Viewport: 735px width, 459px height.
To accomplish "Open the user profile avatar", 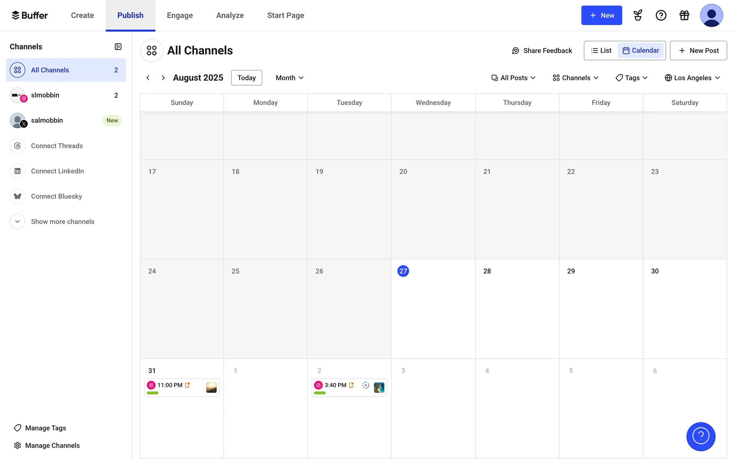I will 711,15.
